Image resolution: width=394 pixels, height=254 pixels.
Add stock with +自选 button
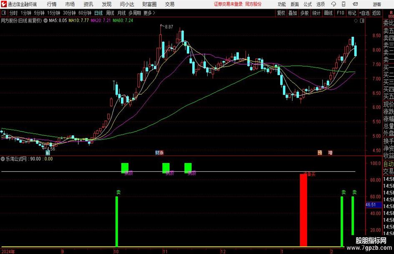364,13
